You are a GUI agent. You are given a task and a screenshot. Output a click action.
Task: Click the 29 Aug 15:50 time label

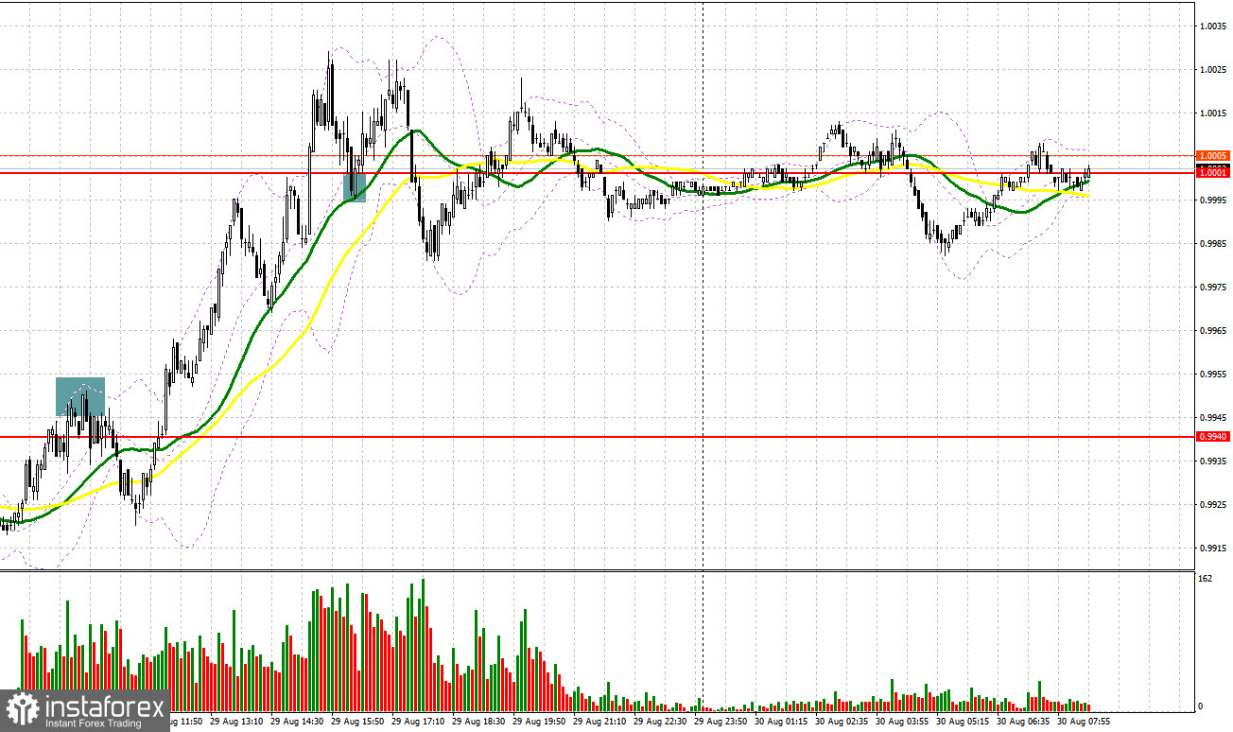[x=357, y=721]
